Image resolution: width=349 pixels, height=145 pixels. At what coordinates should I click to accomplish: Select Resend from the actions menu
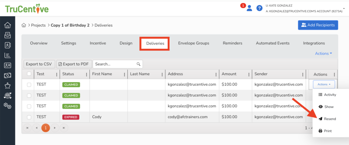pos(327,119)
